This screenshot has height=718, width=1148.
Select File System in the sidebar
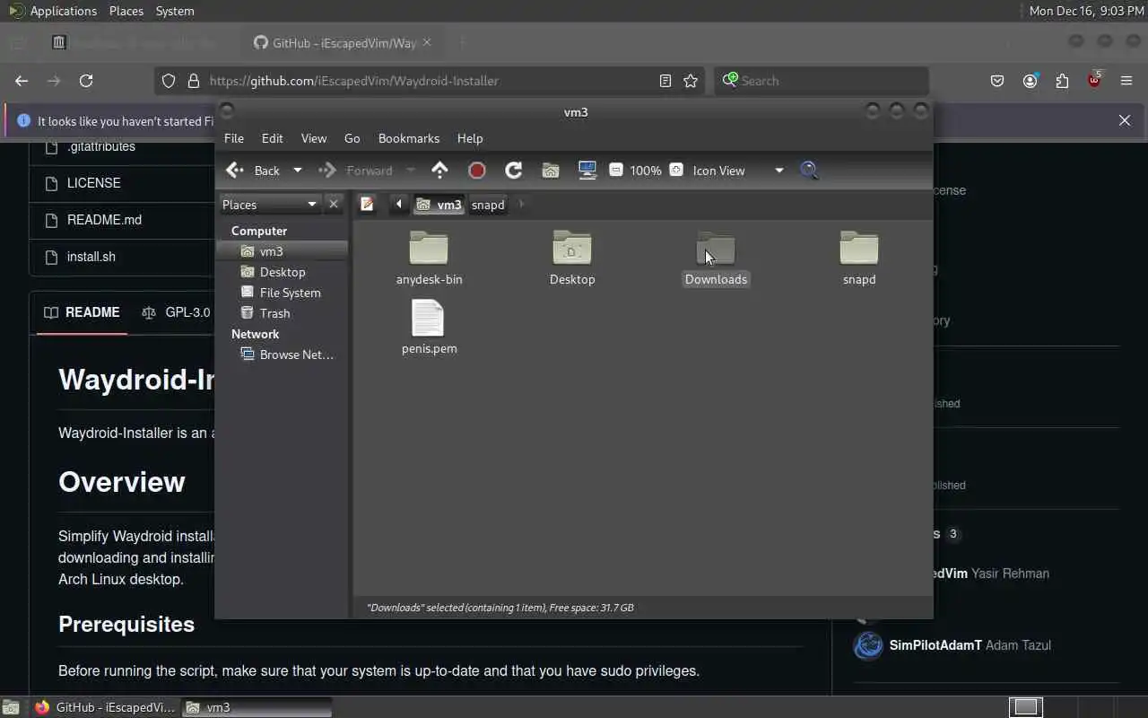(282, 293)
